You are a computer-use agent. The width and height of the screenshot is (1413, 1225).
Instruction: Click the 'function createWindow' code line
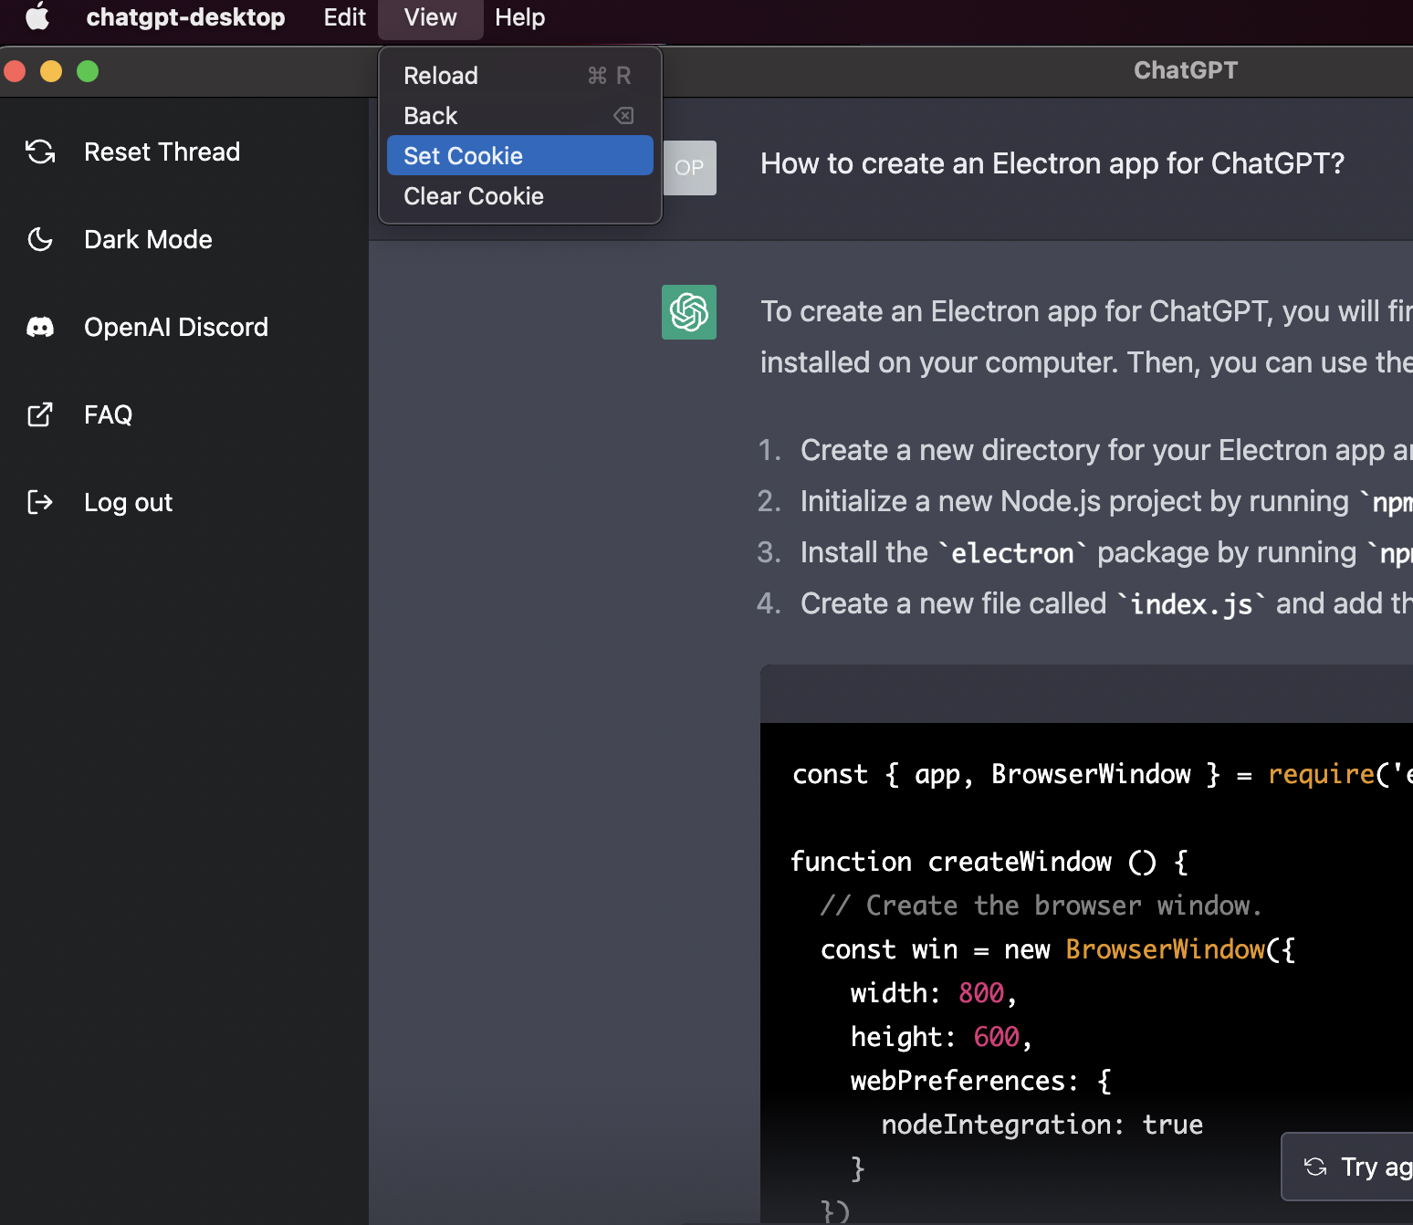pyautogui.click(x=989, y=862)
